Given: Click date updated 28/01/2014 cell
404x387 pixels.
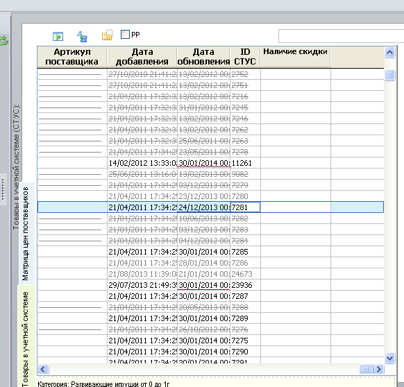Looking at the screenshot, I should [x=204, y=263].
